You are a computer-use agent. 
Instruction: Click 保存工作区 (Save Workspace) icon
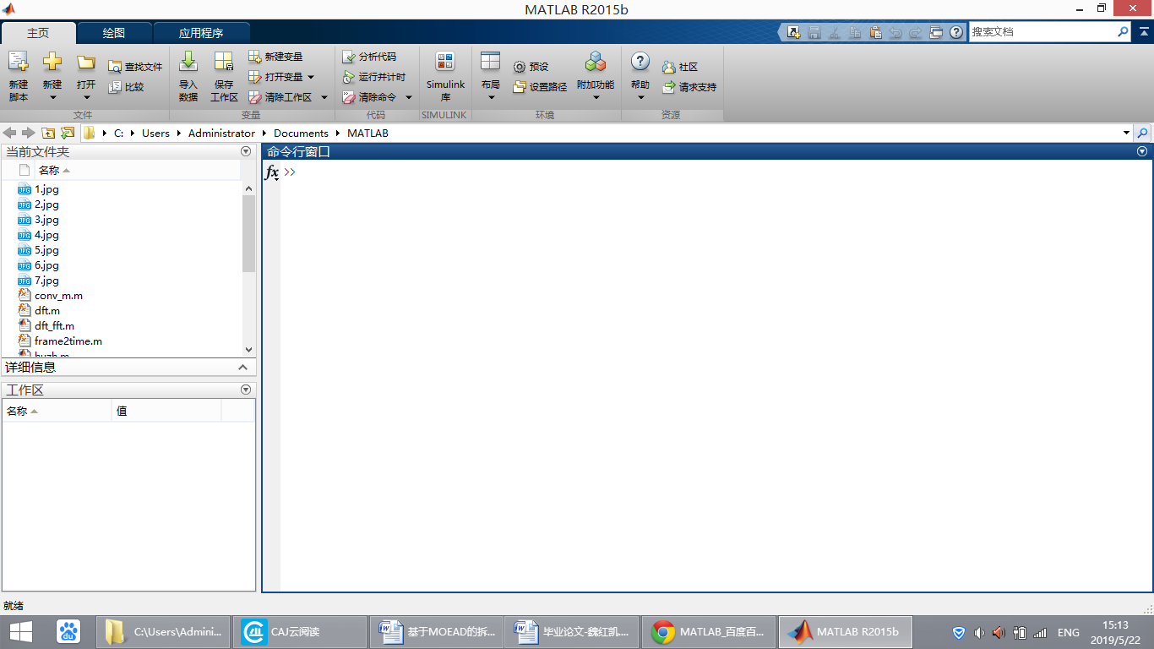click(x=224, y=62)
